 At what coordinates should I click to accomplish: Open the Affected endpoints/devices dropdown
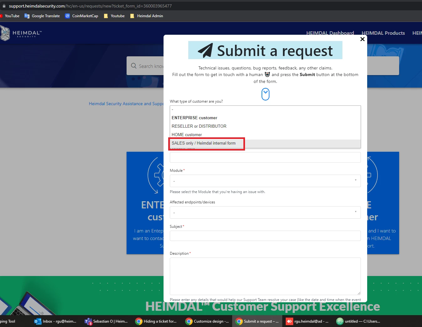click(265, 212)
